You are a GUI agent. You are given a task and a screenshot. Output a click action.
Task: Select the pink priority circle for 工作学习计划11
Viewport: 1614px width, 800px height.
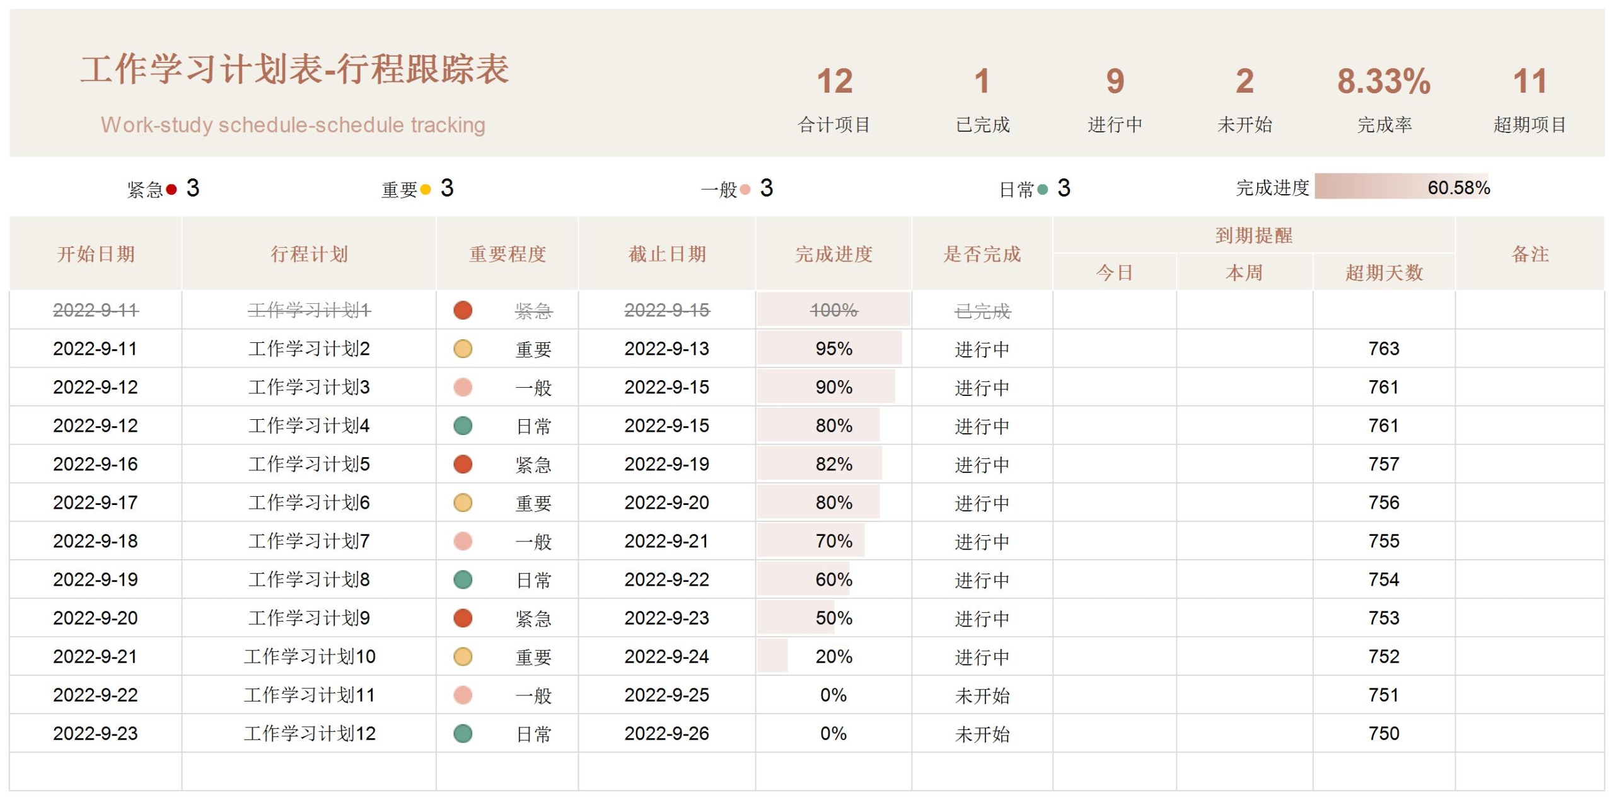(463, 695)
